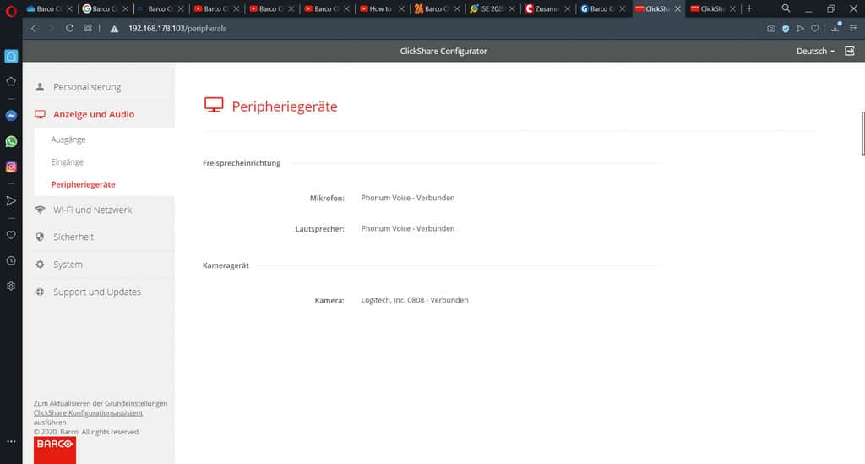
Task: Open a new tab with plus button
Action: [749, 8]
